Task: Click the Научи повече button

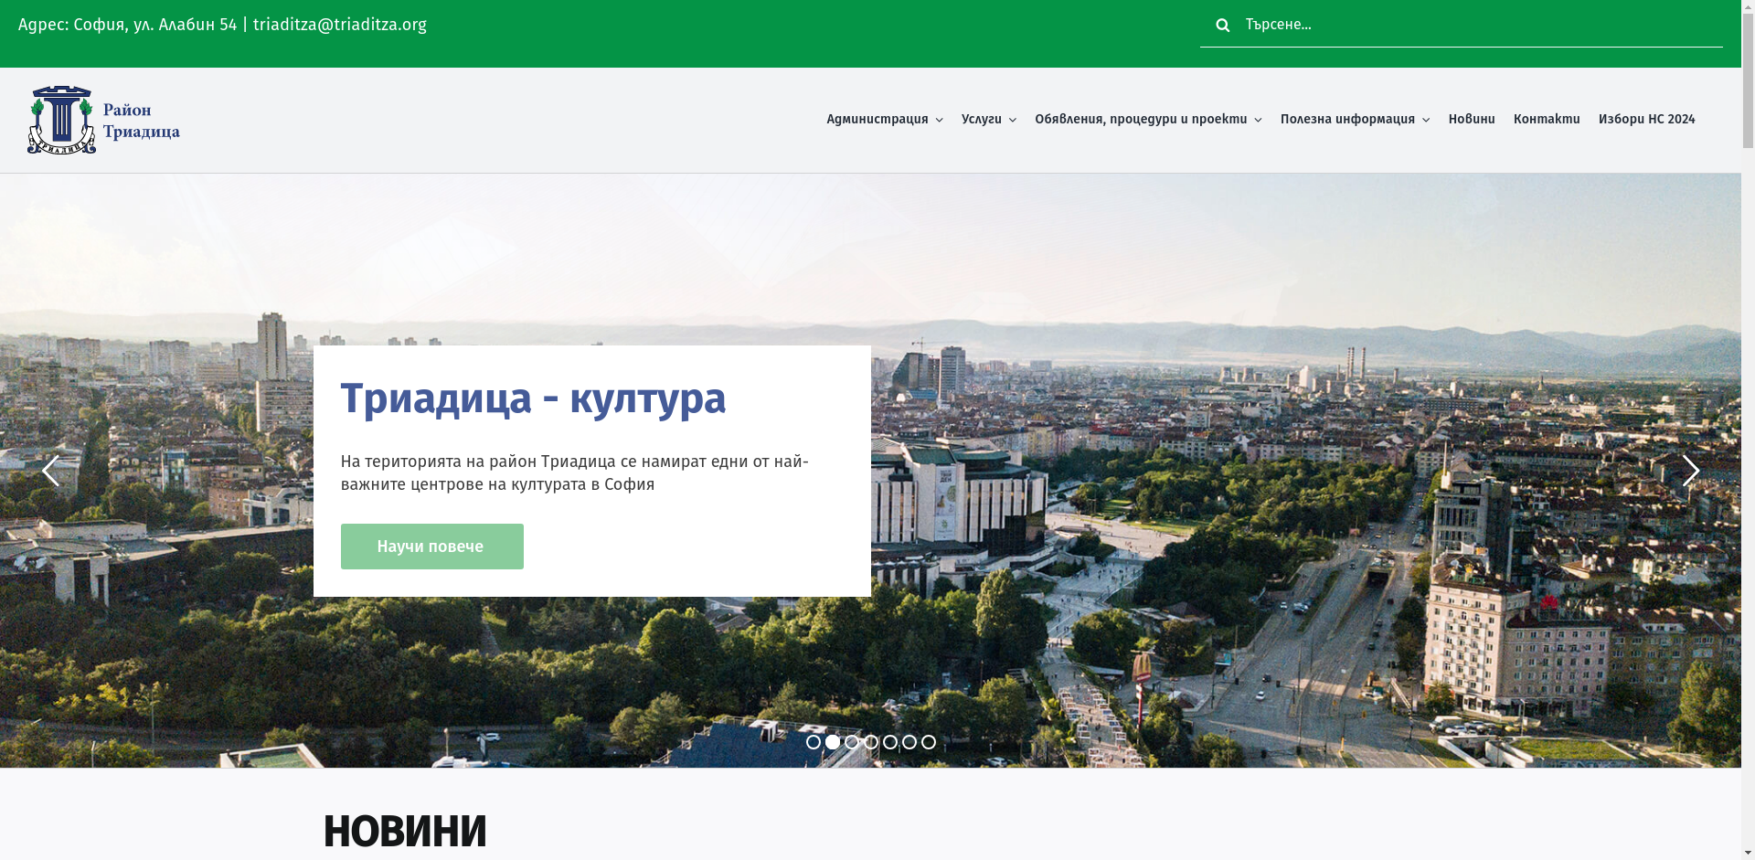Action: click(431, 546)
